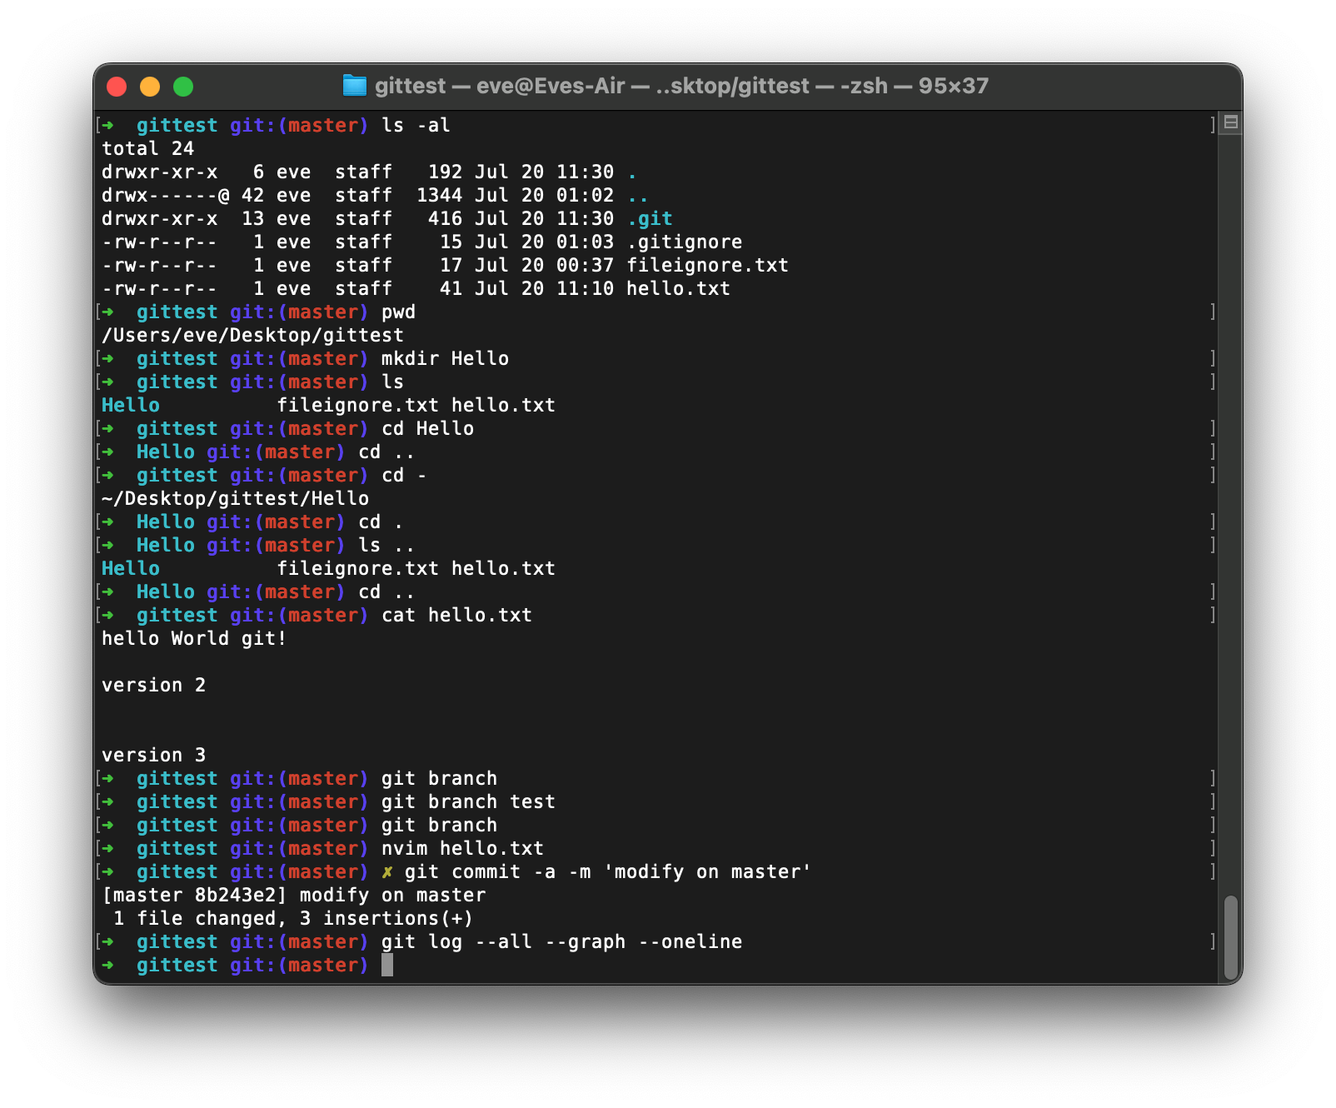
Task: Click the 'cd Hello' command text
Action: [427, 428]
